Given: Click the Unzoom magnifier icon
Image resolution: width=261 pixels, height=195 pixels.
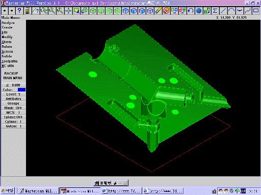Looking at the screenshot, I should (x=52, y=11).
